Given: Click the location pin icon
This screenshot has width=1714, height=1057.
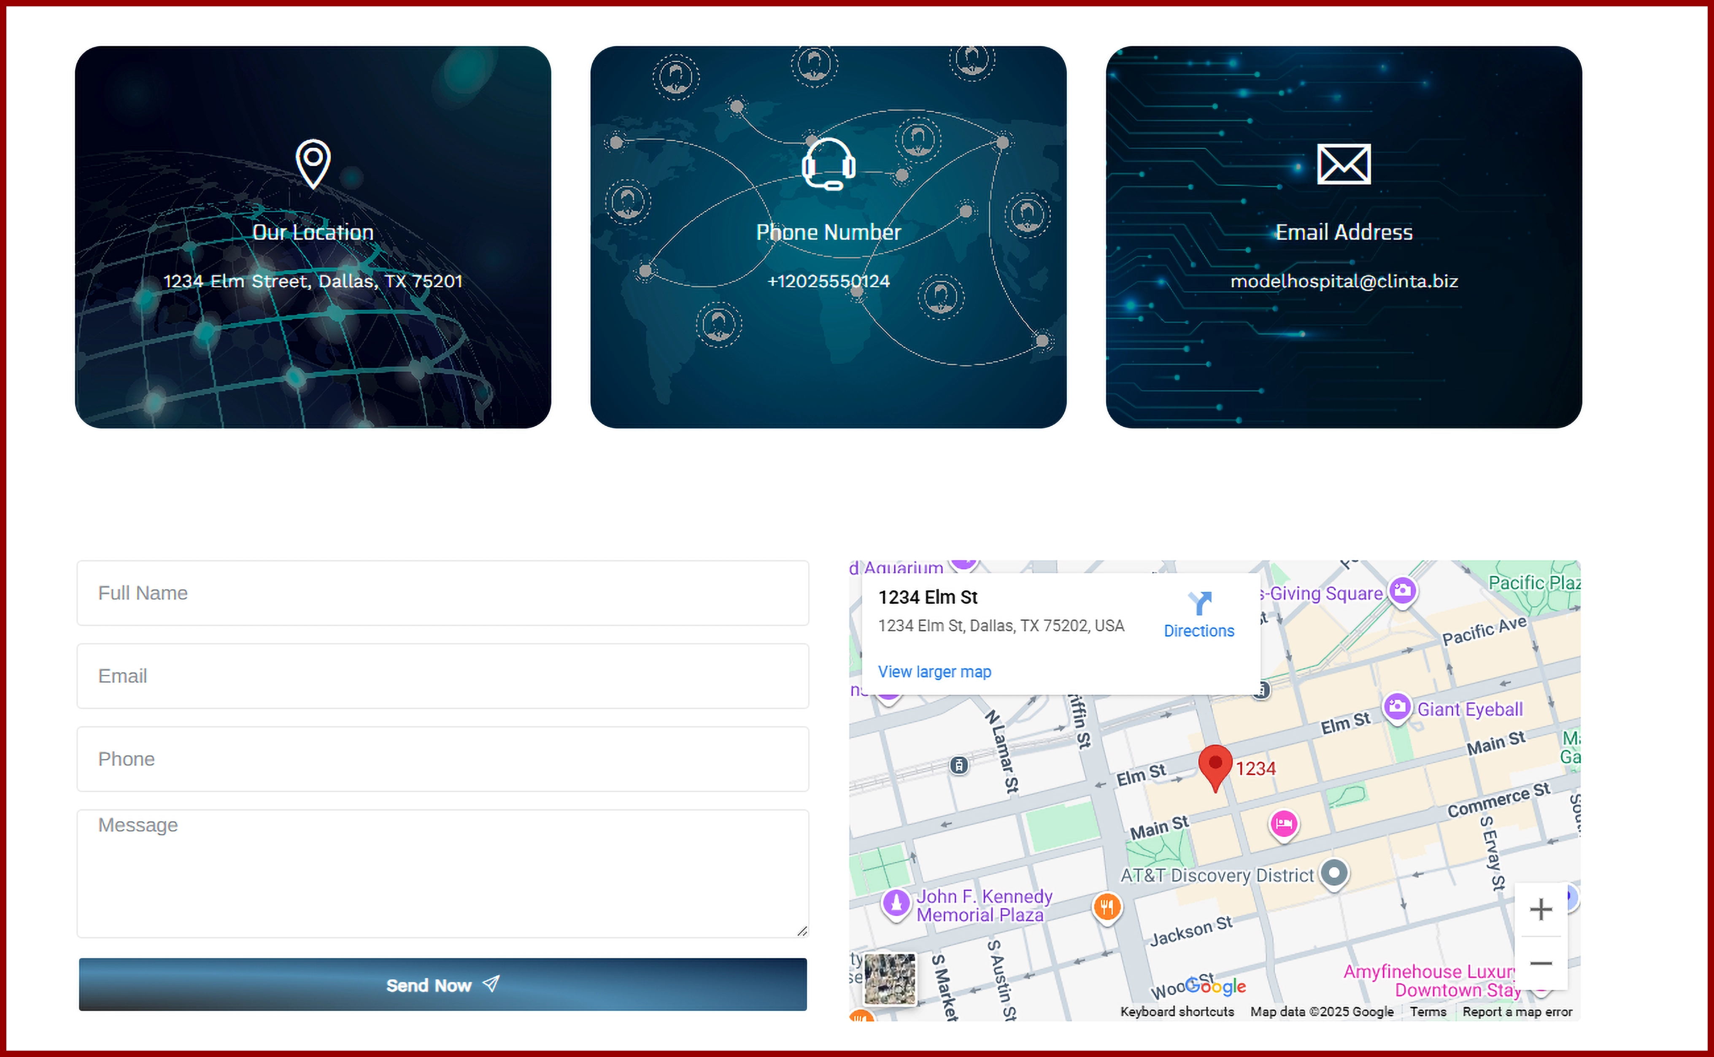Looking at the screenshot, I should pos(313,163).
